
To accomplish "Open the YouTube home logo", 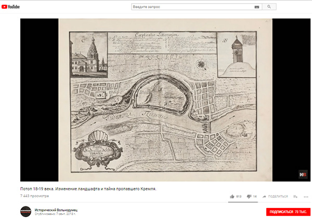I will (10, 7).
